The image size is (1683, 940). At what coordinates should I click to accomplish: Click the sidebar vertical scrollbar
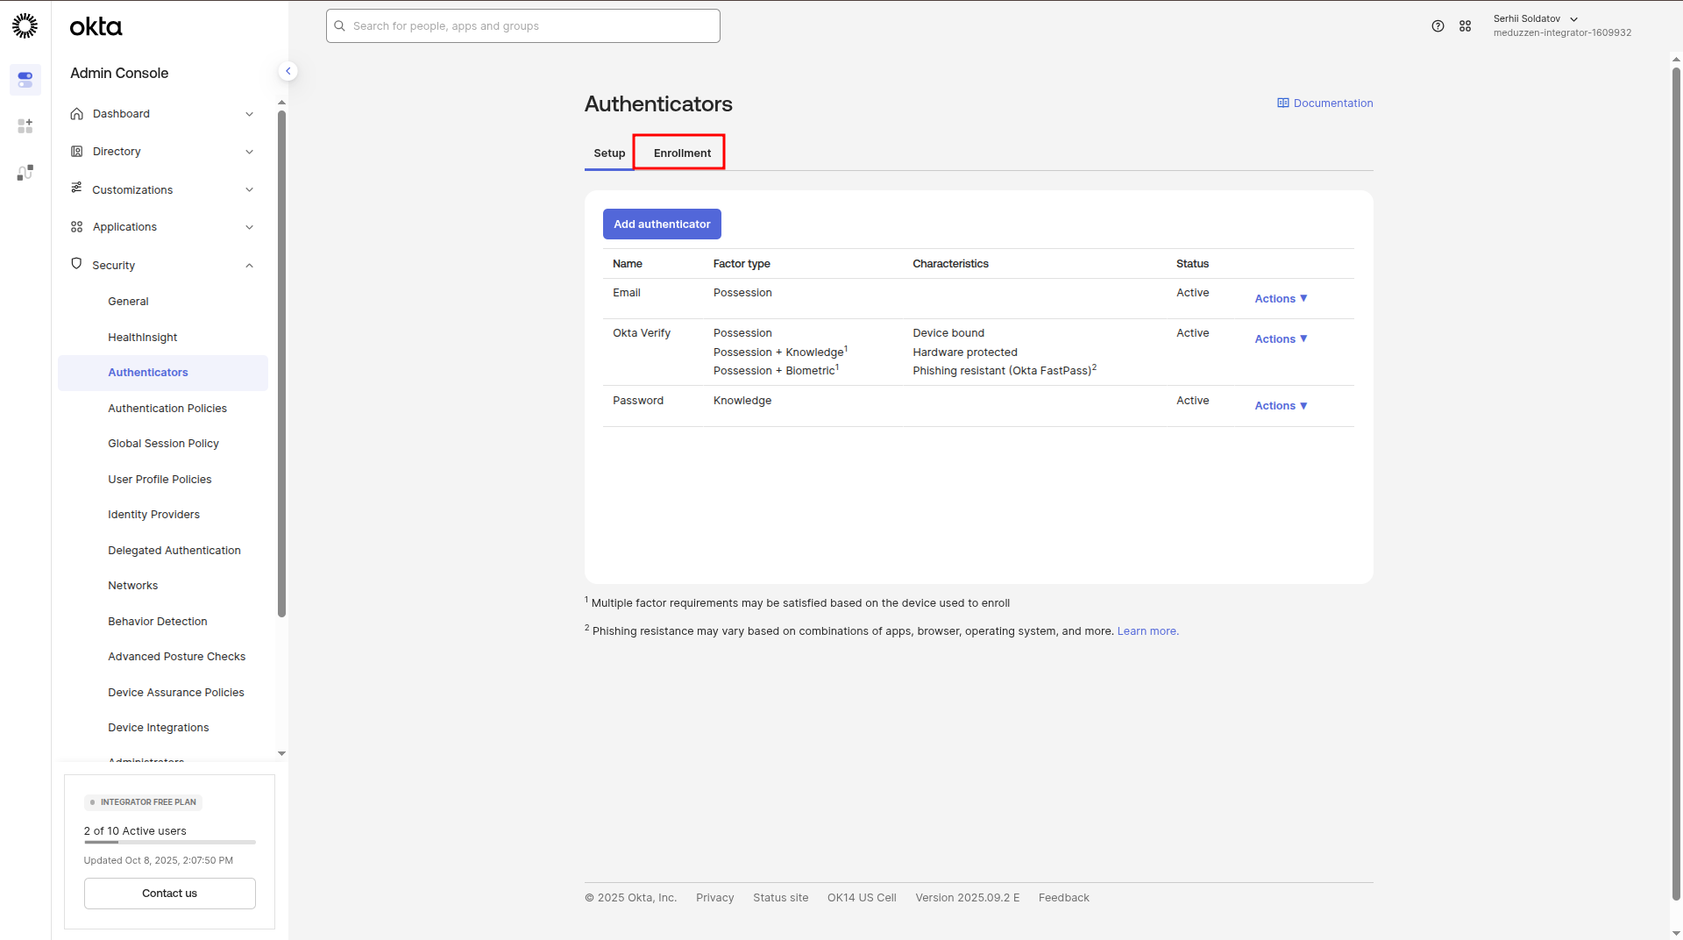coord(281,364)
